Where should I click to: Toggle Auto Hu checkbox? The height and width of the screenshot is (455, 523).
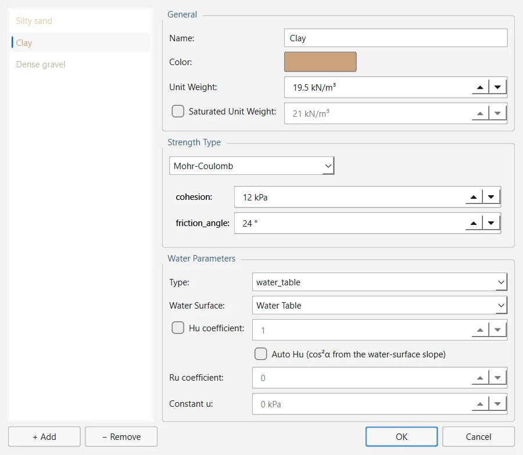coord(260,354)
